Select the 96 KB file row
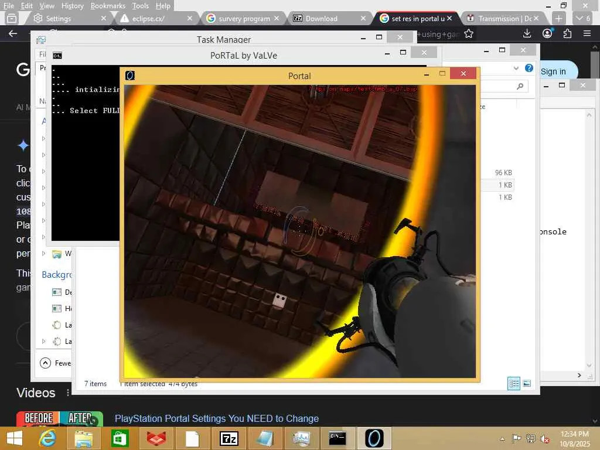This screenshot has width=600, height=450. [503, 173]
